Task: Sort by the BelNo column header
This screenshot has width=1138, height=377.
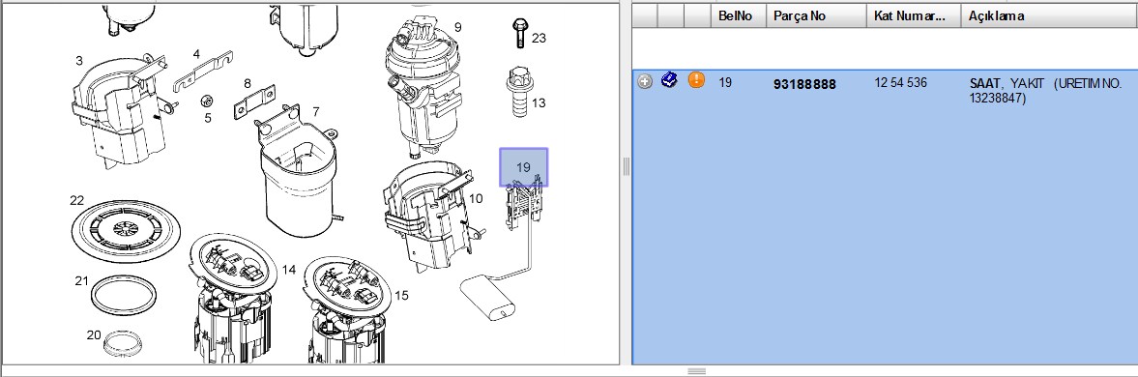Action: point(738,15)
